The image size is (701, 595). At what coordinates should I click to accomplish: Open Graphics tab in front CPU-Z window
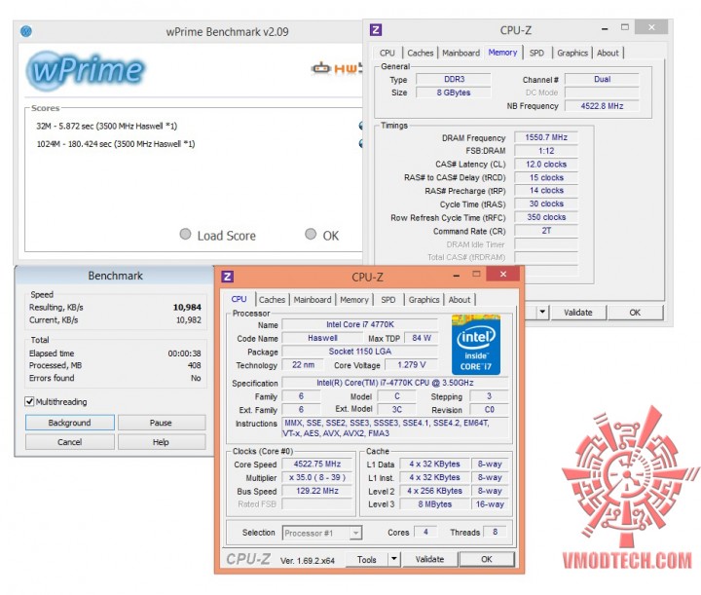tap(424, 300)
